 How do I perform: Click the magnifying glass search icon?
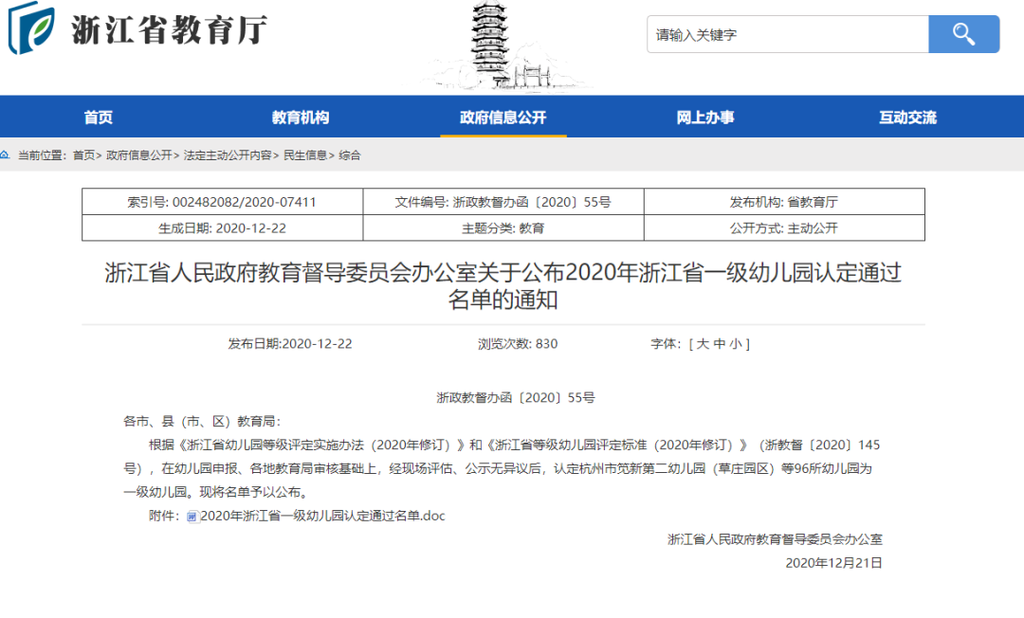click(x=963, y=34)
